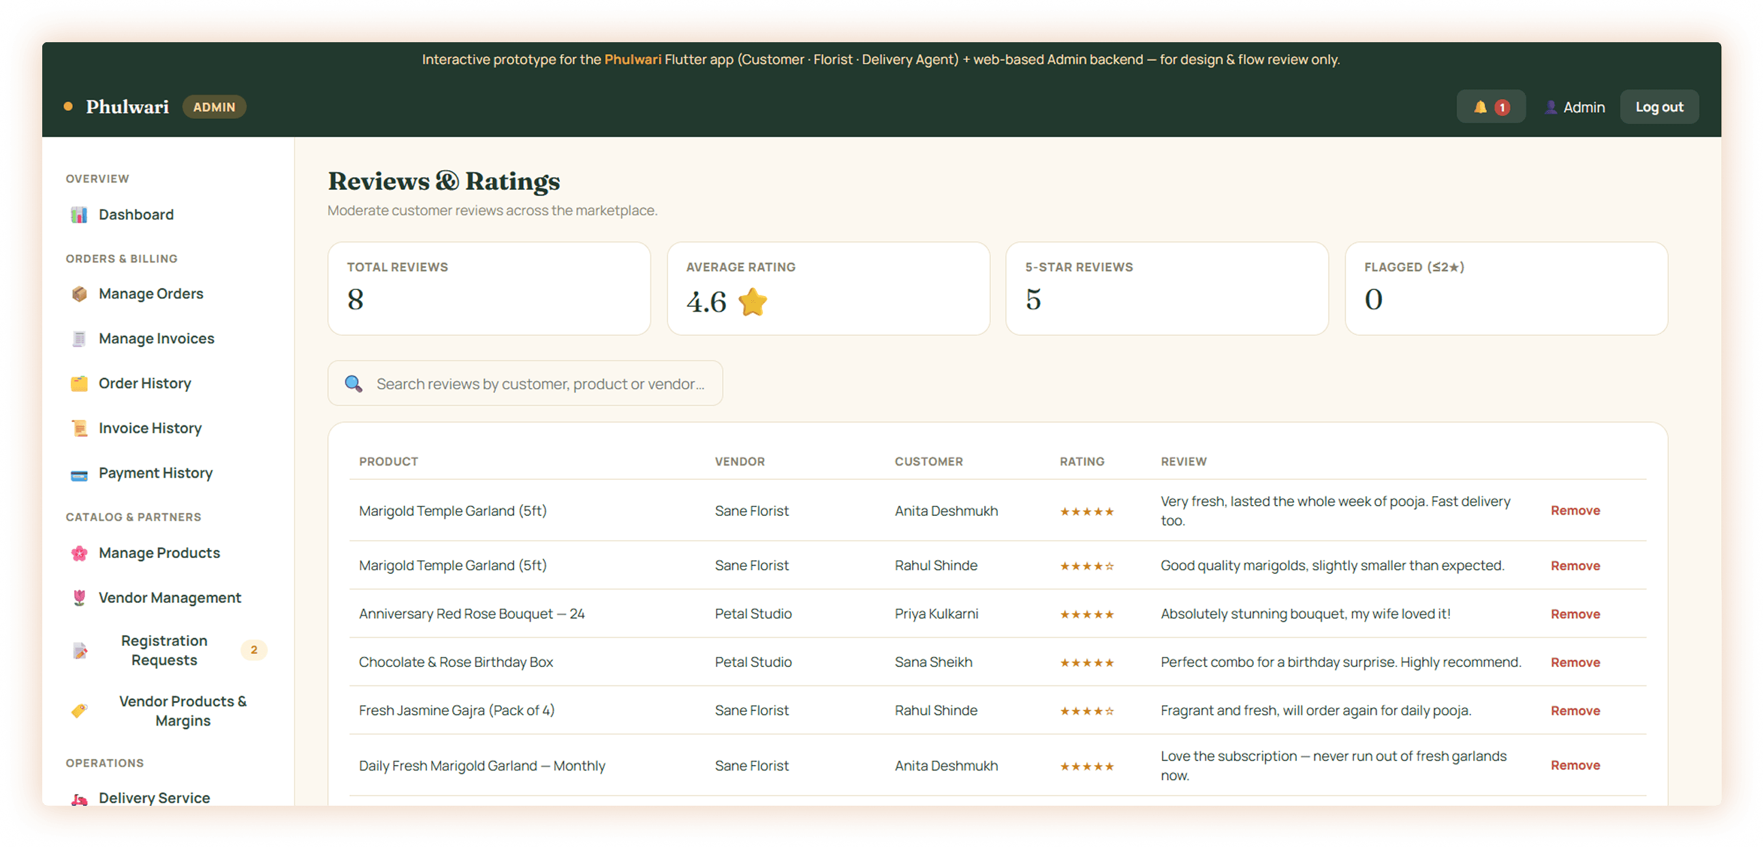Remove Anita Deshmukh's Marigold Temple Garland review
Viewport: 1764px width, 848px height.
coord(1575,510)
